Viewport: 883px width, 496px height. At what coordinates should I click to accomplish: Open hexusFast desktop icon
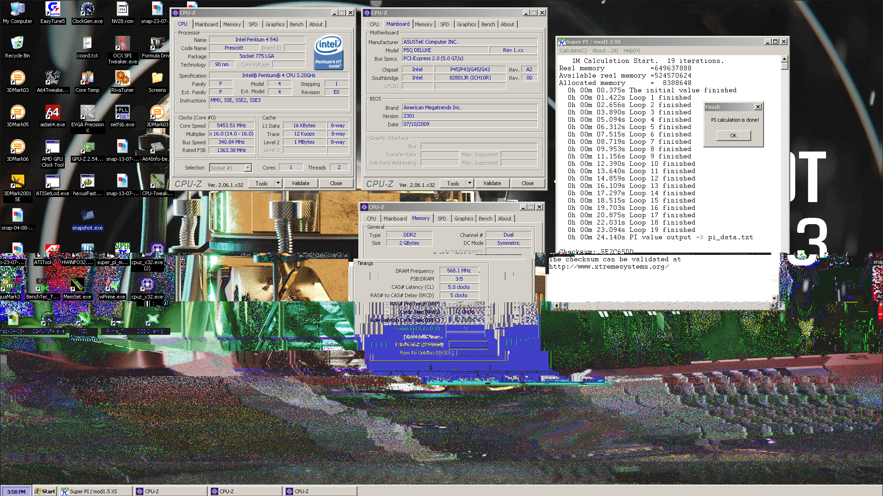tap(87, 185)
